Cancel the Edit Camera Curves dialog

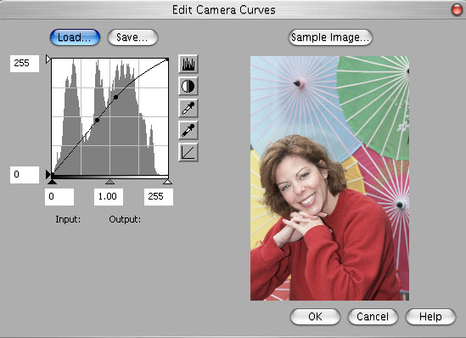click(x=373, y=317)
